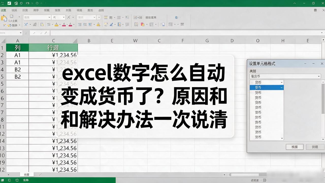Select column B header
The height and width of the screenshot is (183, 325).
coord(89,41)
